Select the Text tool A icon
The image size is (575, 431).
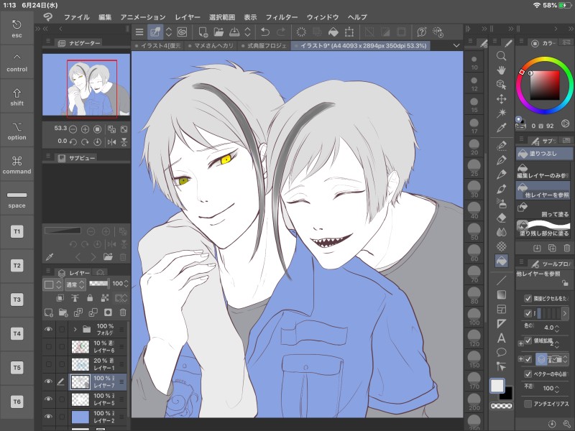click(x=501, y=338)
